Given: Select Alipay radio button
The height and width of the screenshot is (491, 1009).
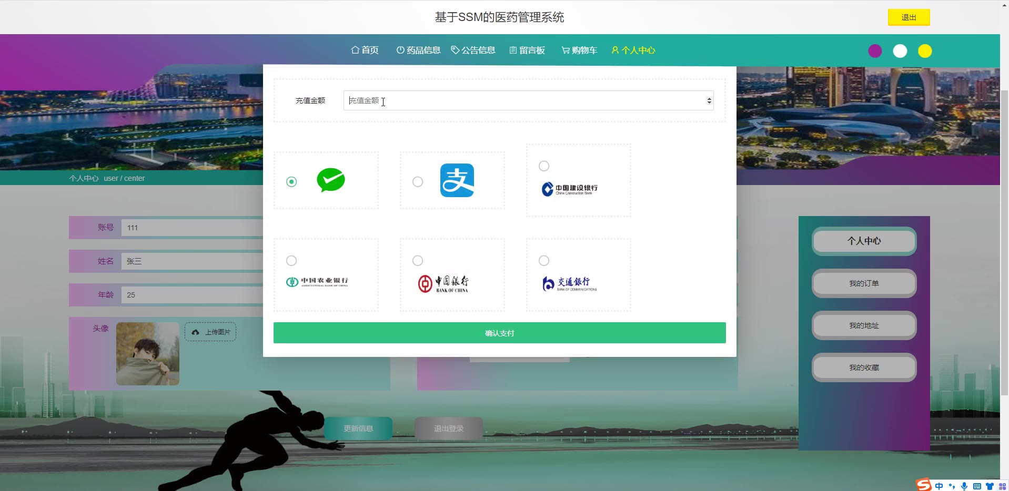Looking at the screenshot, I should [418, 181].
